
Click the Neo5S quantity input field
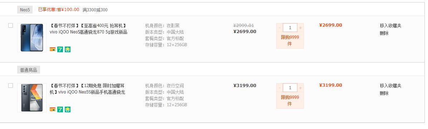coord(290,88)
